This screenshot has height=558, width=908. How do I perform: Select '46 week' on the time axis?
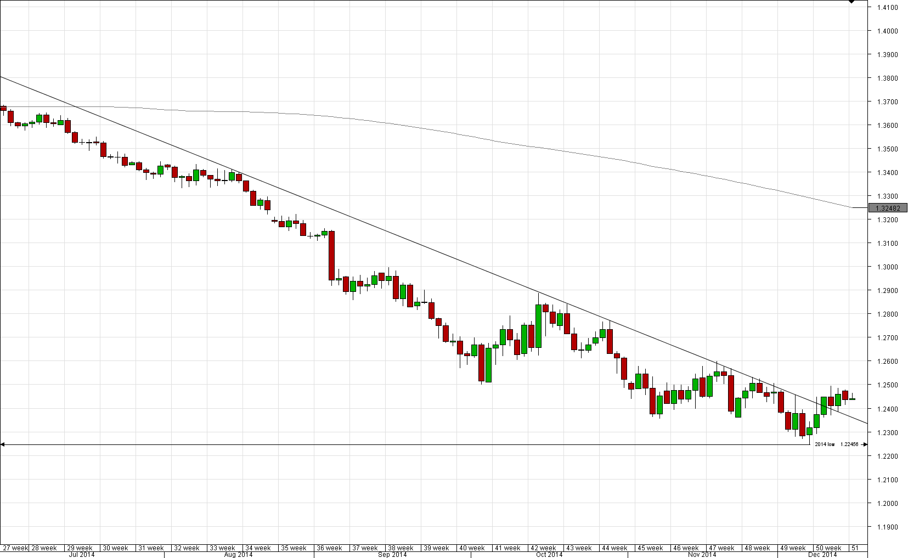[x=686, y=548]
